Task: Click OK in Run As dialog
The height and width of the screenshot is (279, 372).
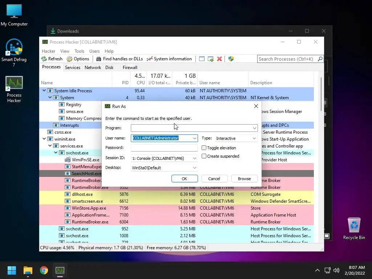Action: coord(185,179)
